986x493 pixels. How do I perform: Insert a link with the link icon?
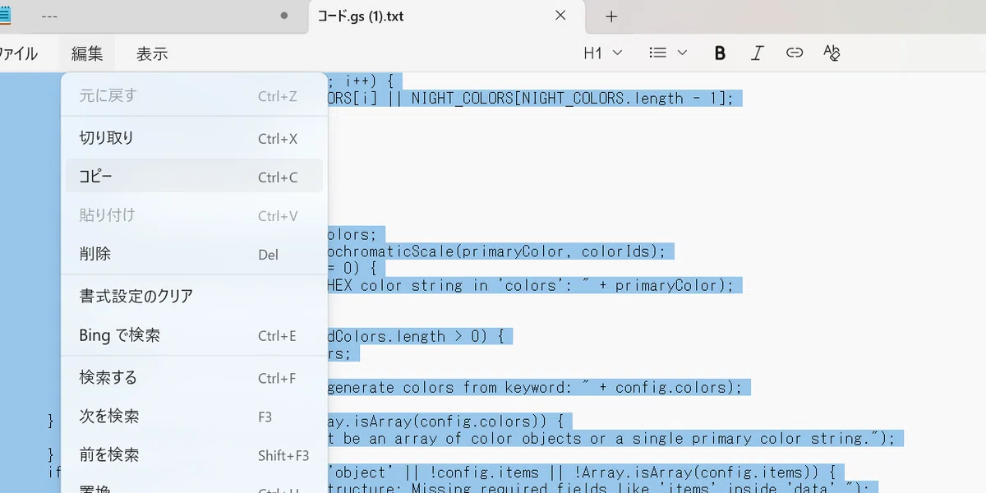[x=794, y=53]
